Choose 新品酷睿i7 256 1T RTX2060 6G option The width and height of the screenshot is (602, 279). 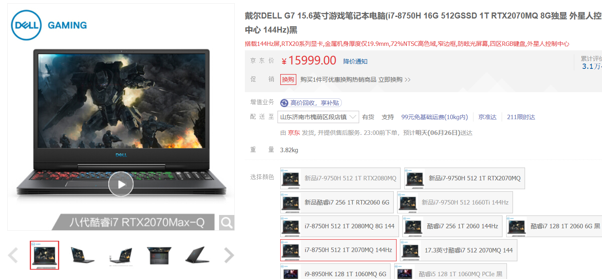(x=337, y=202)
